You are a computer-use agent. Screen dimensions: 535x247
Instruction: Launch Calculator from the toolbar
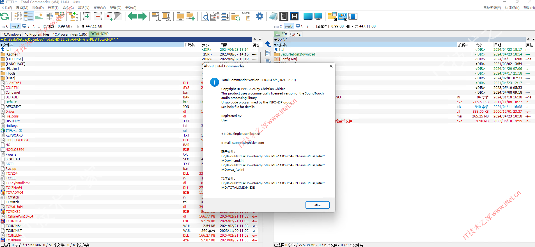[284, 17]
